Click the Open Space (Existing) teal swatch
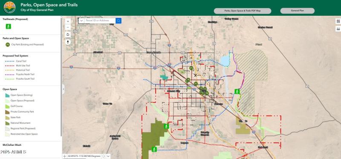Screen dimensions: 341x159 click(7, 95)
